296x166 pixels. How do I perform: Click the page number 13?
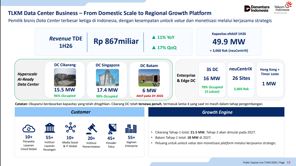[288, 162]
